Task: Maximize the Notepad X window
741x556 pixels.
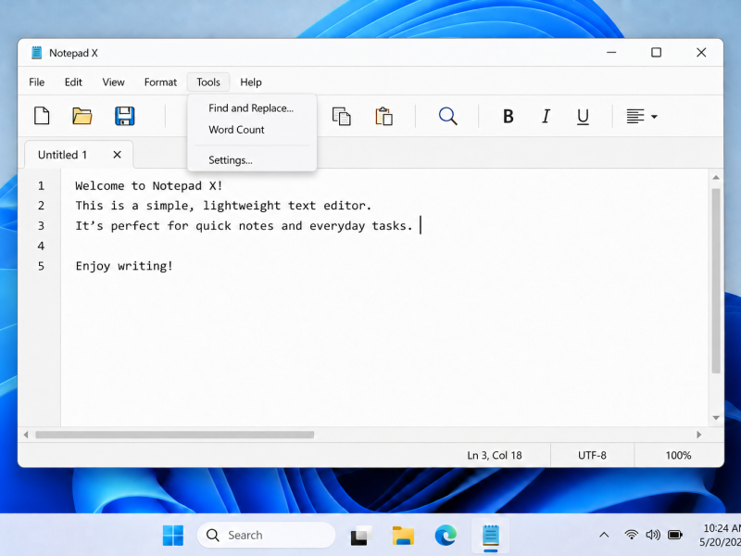Action: point(656,53)
